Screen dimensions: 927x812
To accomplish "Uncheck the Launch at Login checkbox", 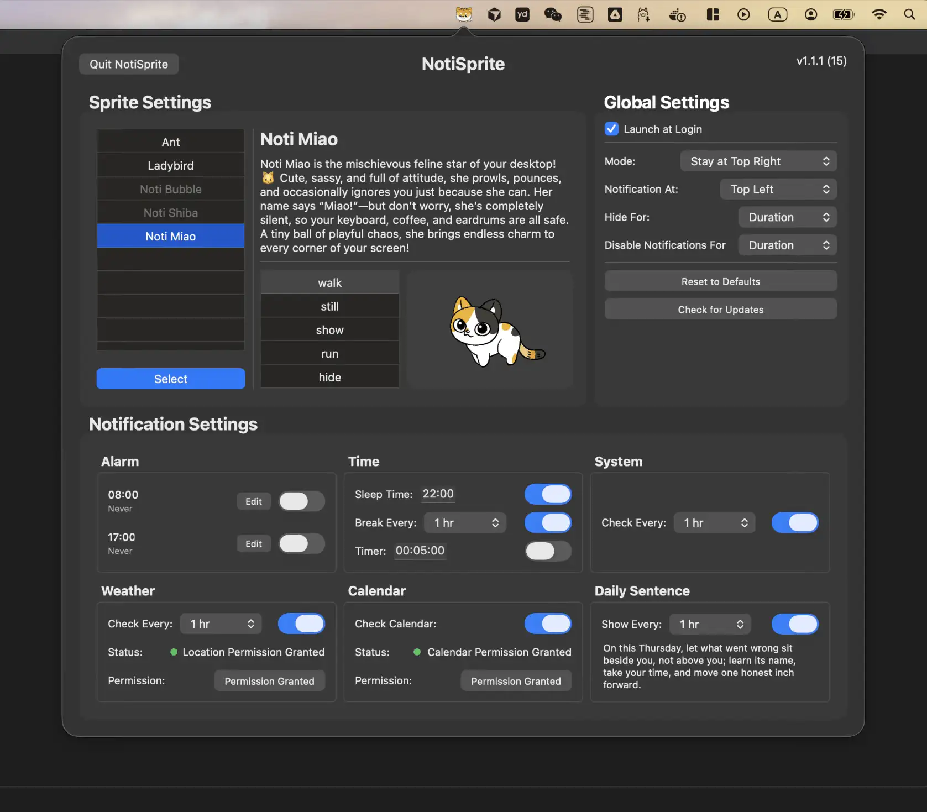I will coord(611,129).
